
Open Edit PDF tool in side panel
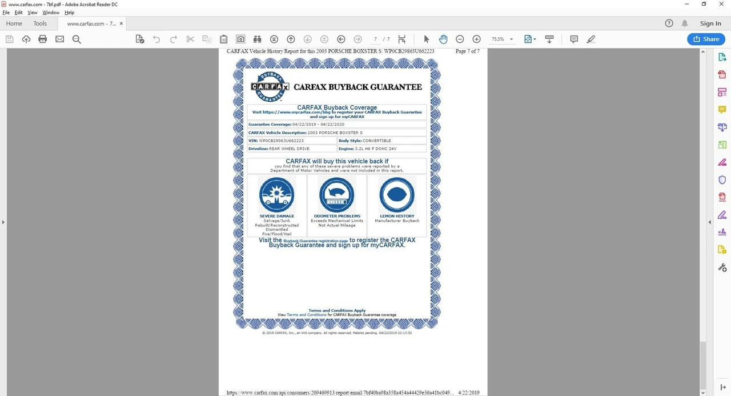722,92
